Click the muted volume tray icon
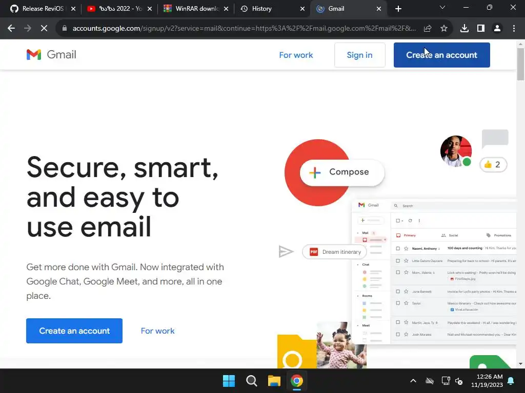Viewport: 525px width, 393px height. (x=459, y=381)
